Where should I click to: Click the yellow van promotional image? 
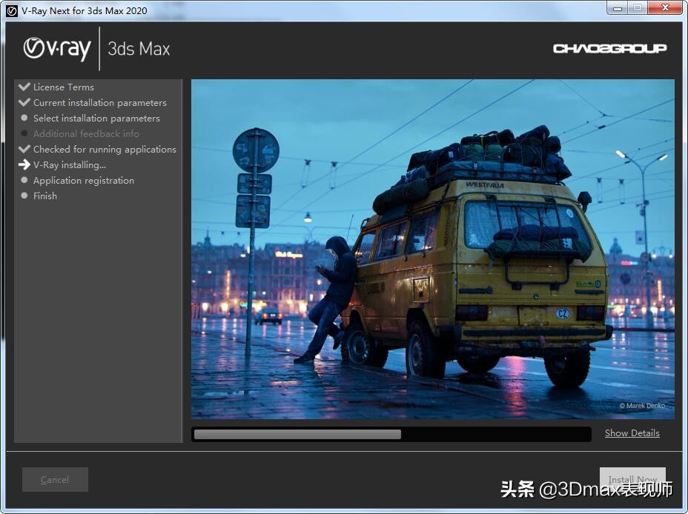click(434, 250)
